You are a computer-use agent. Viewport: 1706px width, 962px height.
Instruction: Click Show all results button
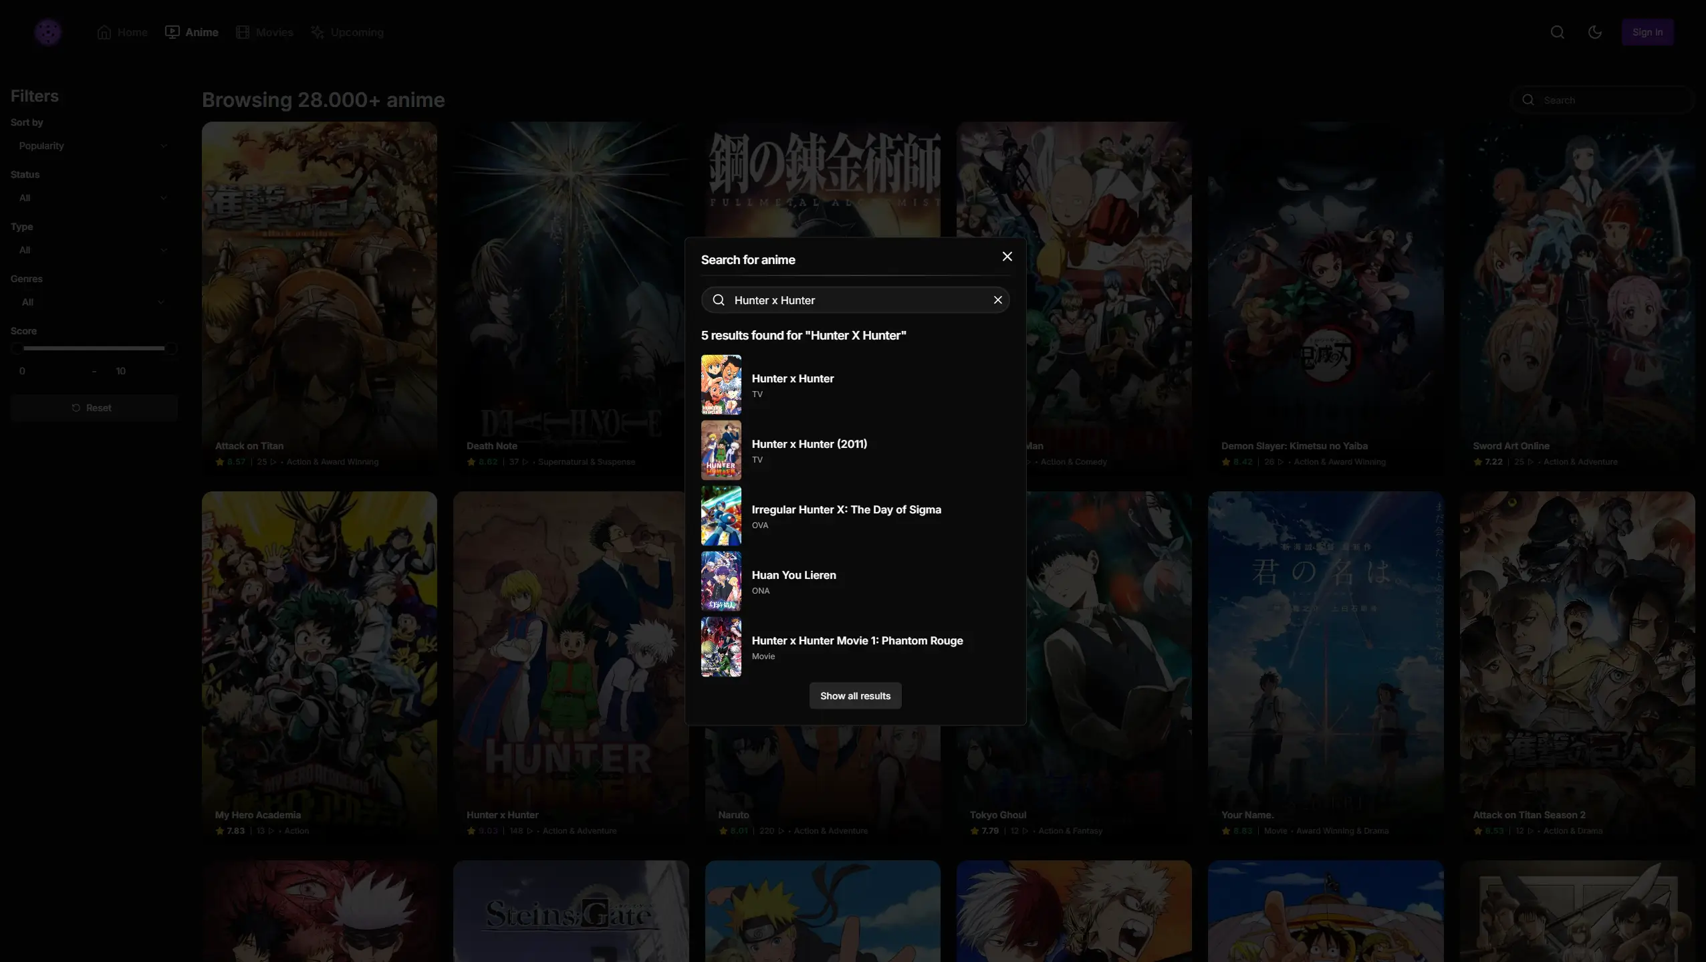pos(855,696)
